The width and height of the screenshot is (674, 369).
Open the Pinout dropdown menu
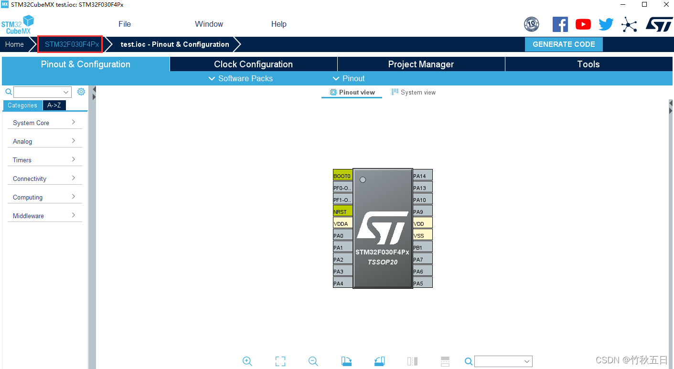(349, 78)
